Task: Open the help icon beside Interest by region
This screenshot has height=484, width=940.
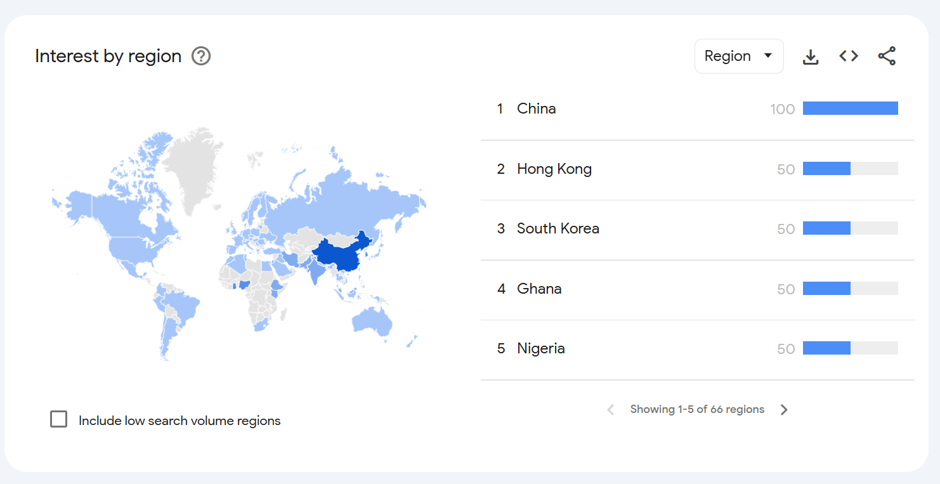Action: coord(201,56)
